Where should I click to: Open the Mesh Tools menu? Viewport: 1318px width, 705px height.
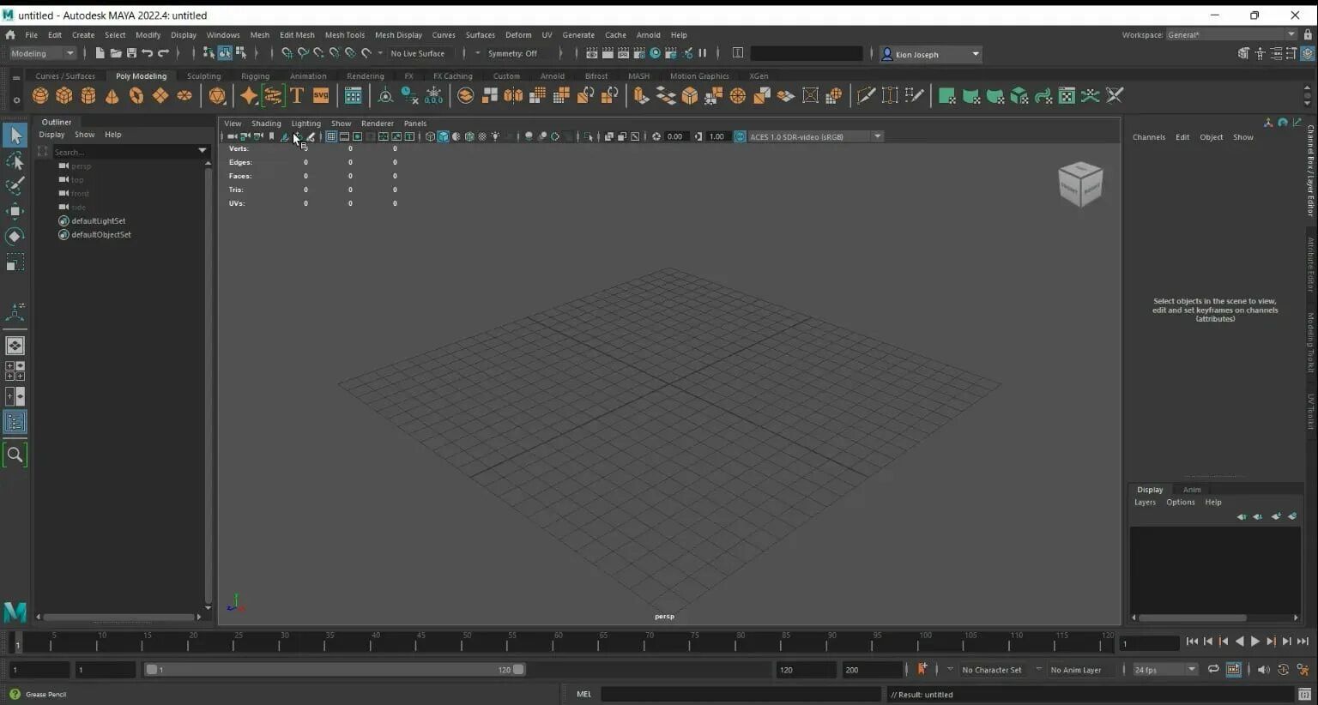344,35
